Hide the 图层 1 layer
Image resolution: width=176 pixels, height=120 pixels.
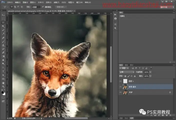pos(121,81)
